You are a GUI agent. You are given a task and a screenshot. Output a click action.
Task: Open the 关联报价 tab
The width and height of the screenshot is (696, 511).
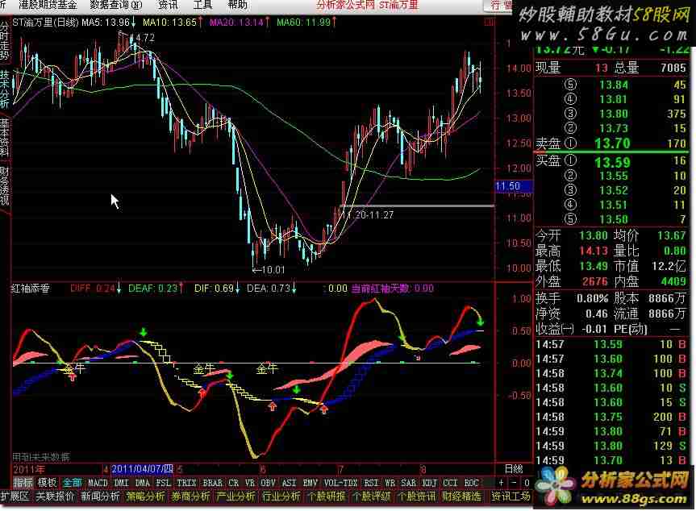click(x=55, y=496)
